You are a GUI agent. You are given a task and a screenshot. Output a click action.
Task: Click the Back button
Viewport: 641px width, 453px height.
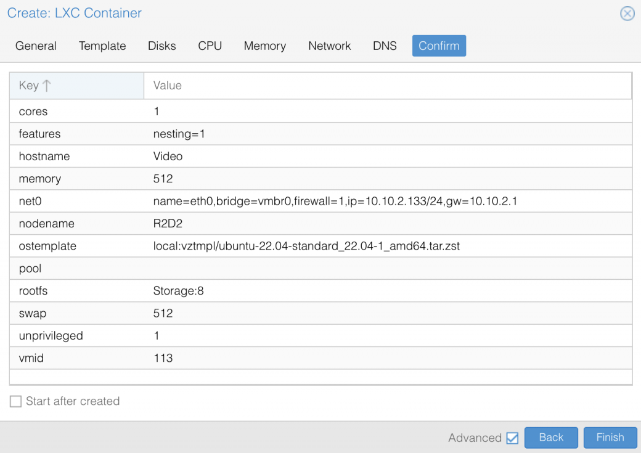(551, 438)
